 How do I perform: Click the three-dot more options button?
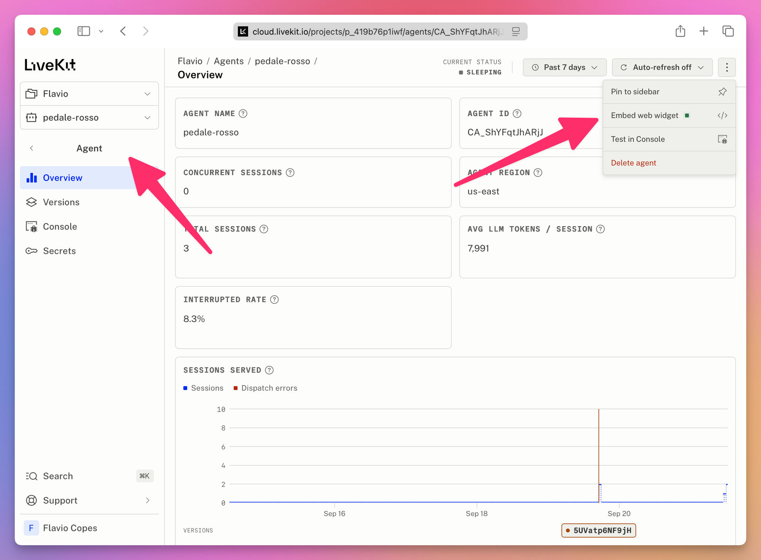[727, 67]
